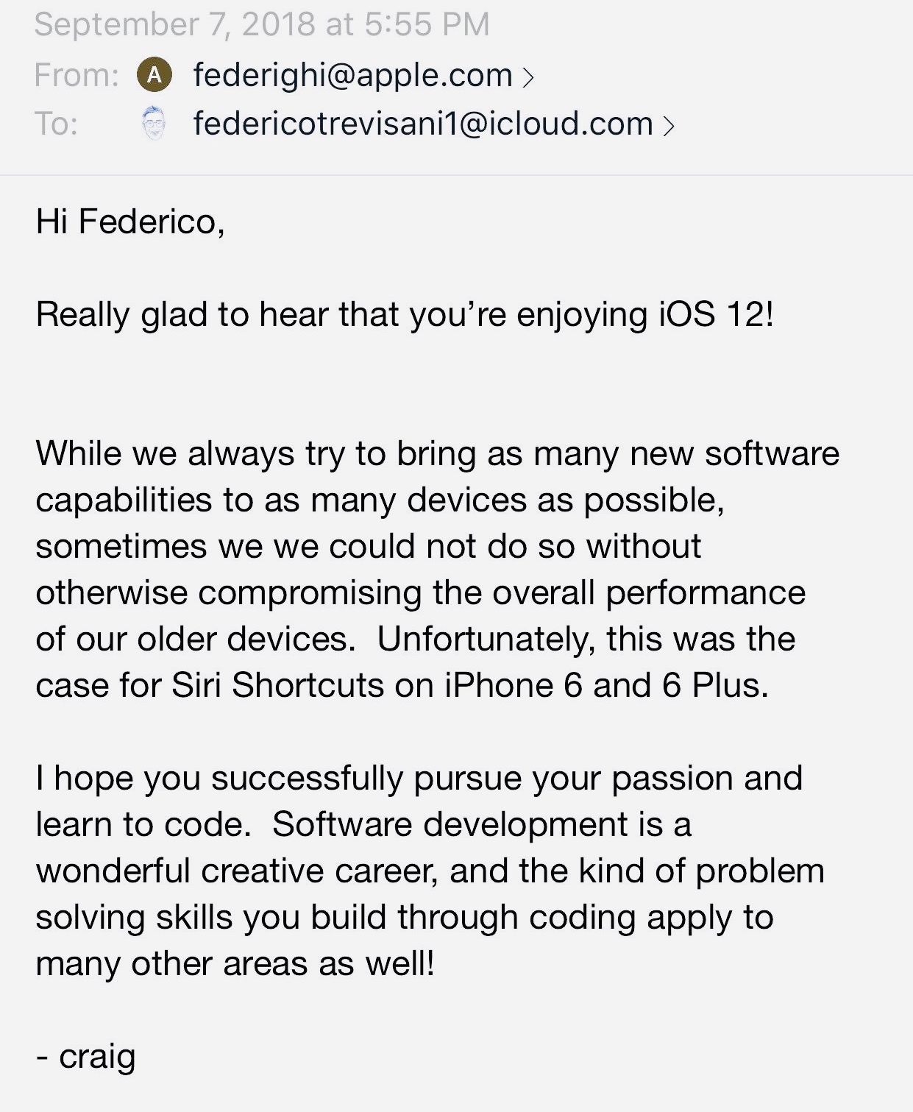Click the "- craig" signature
The height and width of the screenshot is (1112, 913).
86,1057
